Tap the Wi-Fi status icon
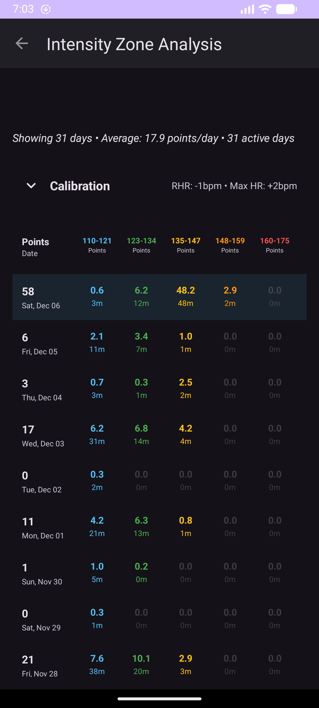Viewport: 319px width, 708px height. (265, 9)
